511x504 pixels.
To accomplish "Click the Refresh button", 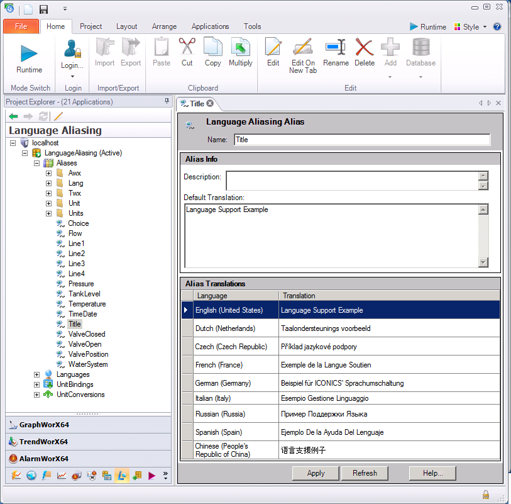I will click(365, 473).
